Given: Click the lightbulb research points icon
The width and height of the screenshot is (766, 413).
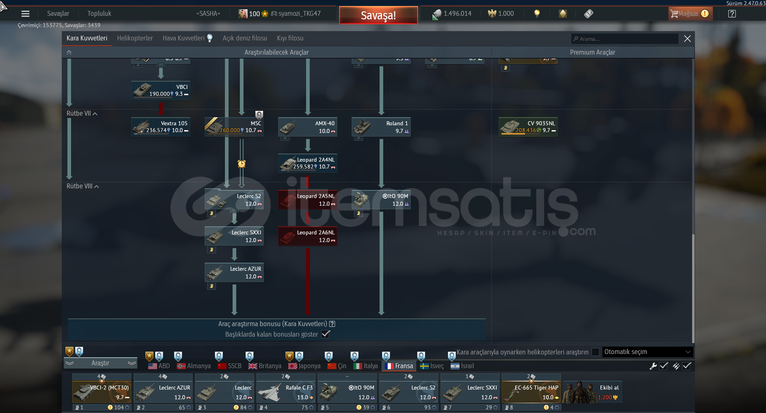Looking at the screenshot, I should point(537,14).
